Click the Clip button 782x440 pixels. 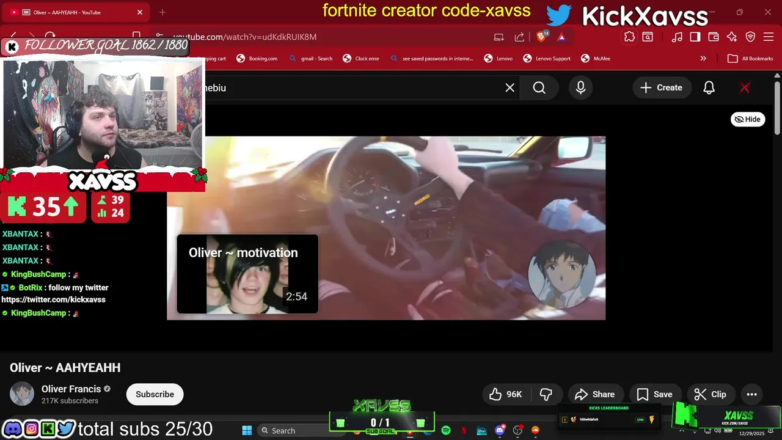pyautogui.click(x=710, y=394)
